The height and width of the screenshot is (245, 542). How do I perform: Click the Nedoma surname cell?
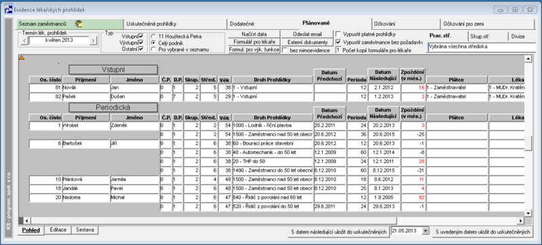(85, 198)
